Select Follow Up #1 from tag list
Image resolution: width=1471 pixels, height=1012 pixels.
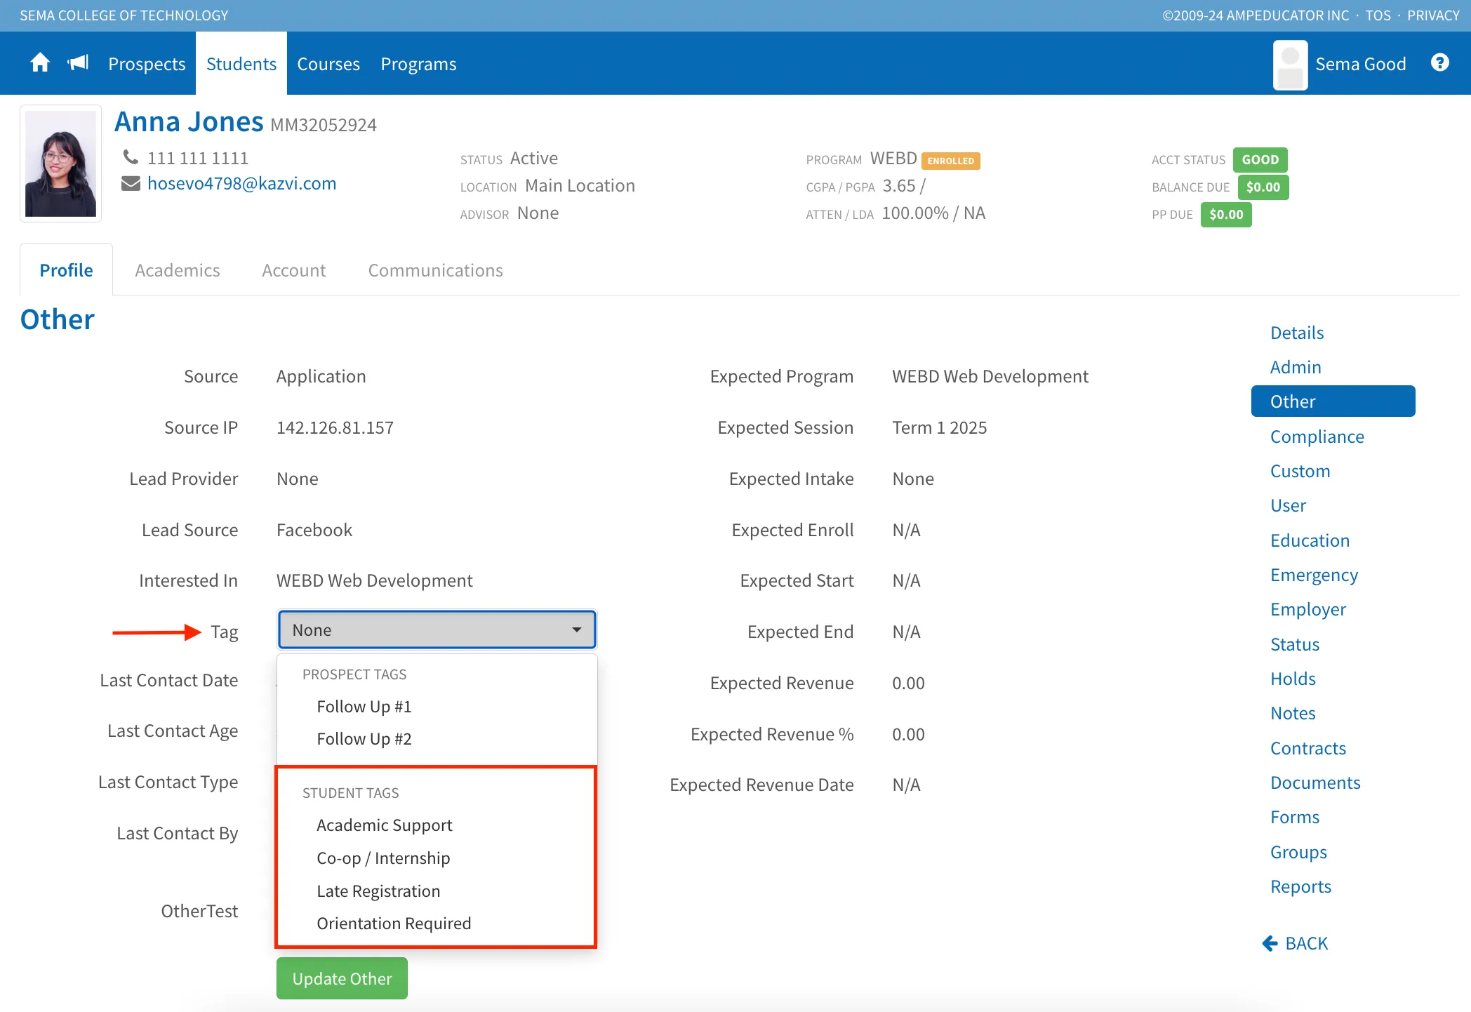tap(364, 706)
